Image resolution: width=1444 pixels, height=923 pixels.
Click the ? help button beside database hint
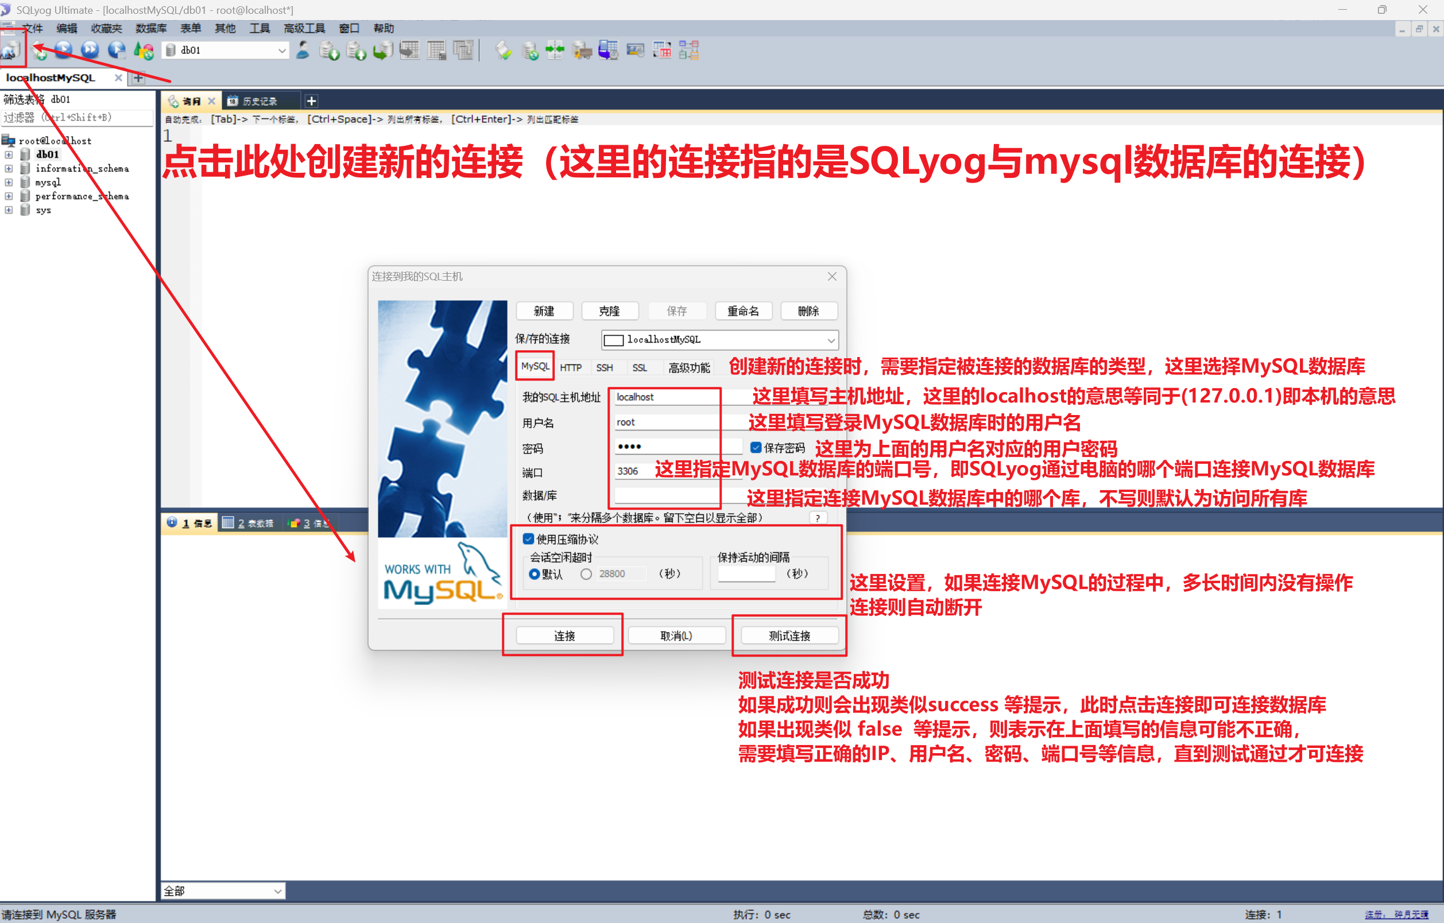pyautogui.click(x=818, y=518)
